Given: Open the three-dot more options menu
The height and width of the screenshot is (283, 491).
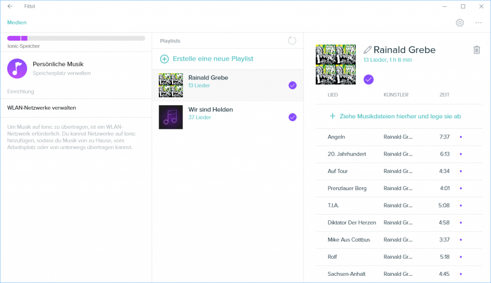Looking at the screenshot, I should [x=478, y=23].
